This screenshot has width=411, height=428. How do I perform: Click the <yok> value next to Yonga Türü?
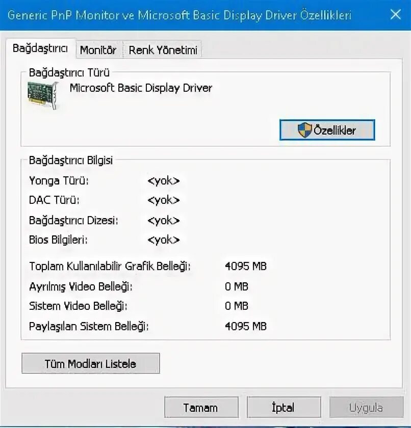[x=164, y=181]
